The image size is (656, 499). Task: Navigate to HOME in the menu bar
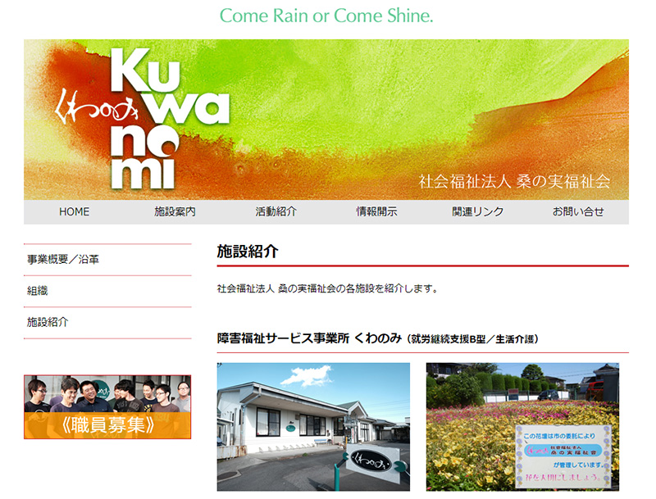74,211
